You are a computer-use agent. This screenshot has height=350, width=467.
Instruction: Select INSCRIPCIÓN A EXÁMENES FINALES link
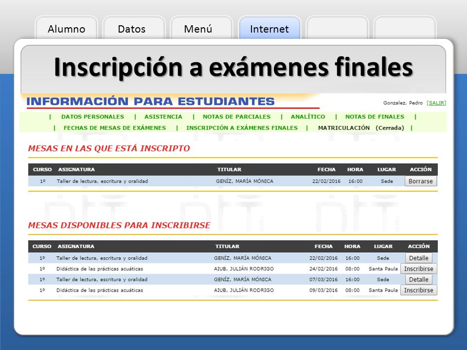(242, 128)
